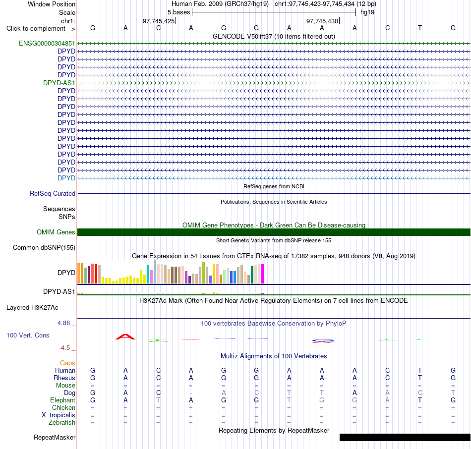471x449 pixels.
Task: Select the Elephant species row label
Action: point(62,400)
